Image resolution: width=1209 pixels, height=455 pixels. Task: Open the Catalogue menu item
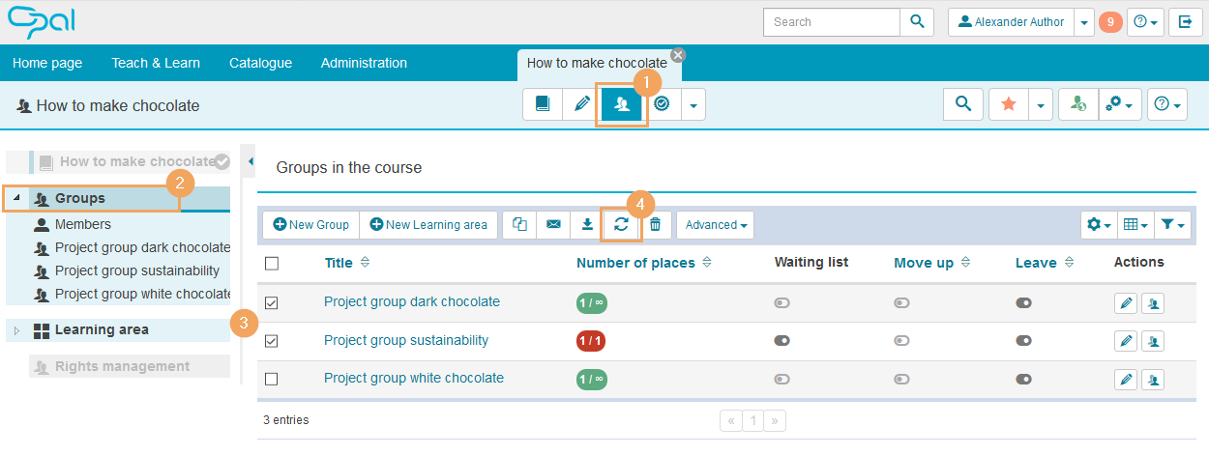pos(260,63)
